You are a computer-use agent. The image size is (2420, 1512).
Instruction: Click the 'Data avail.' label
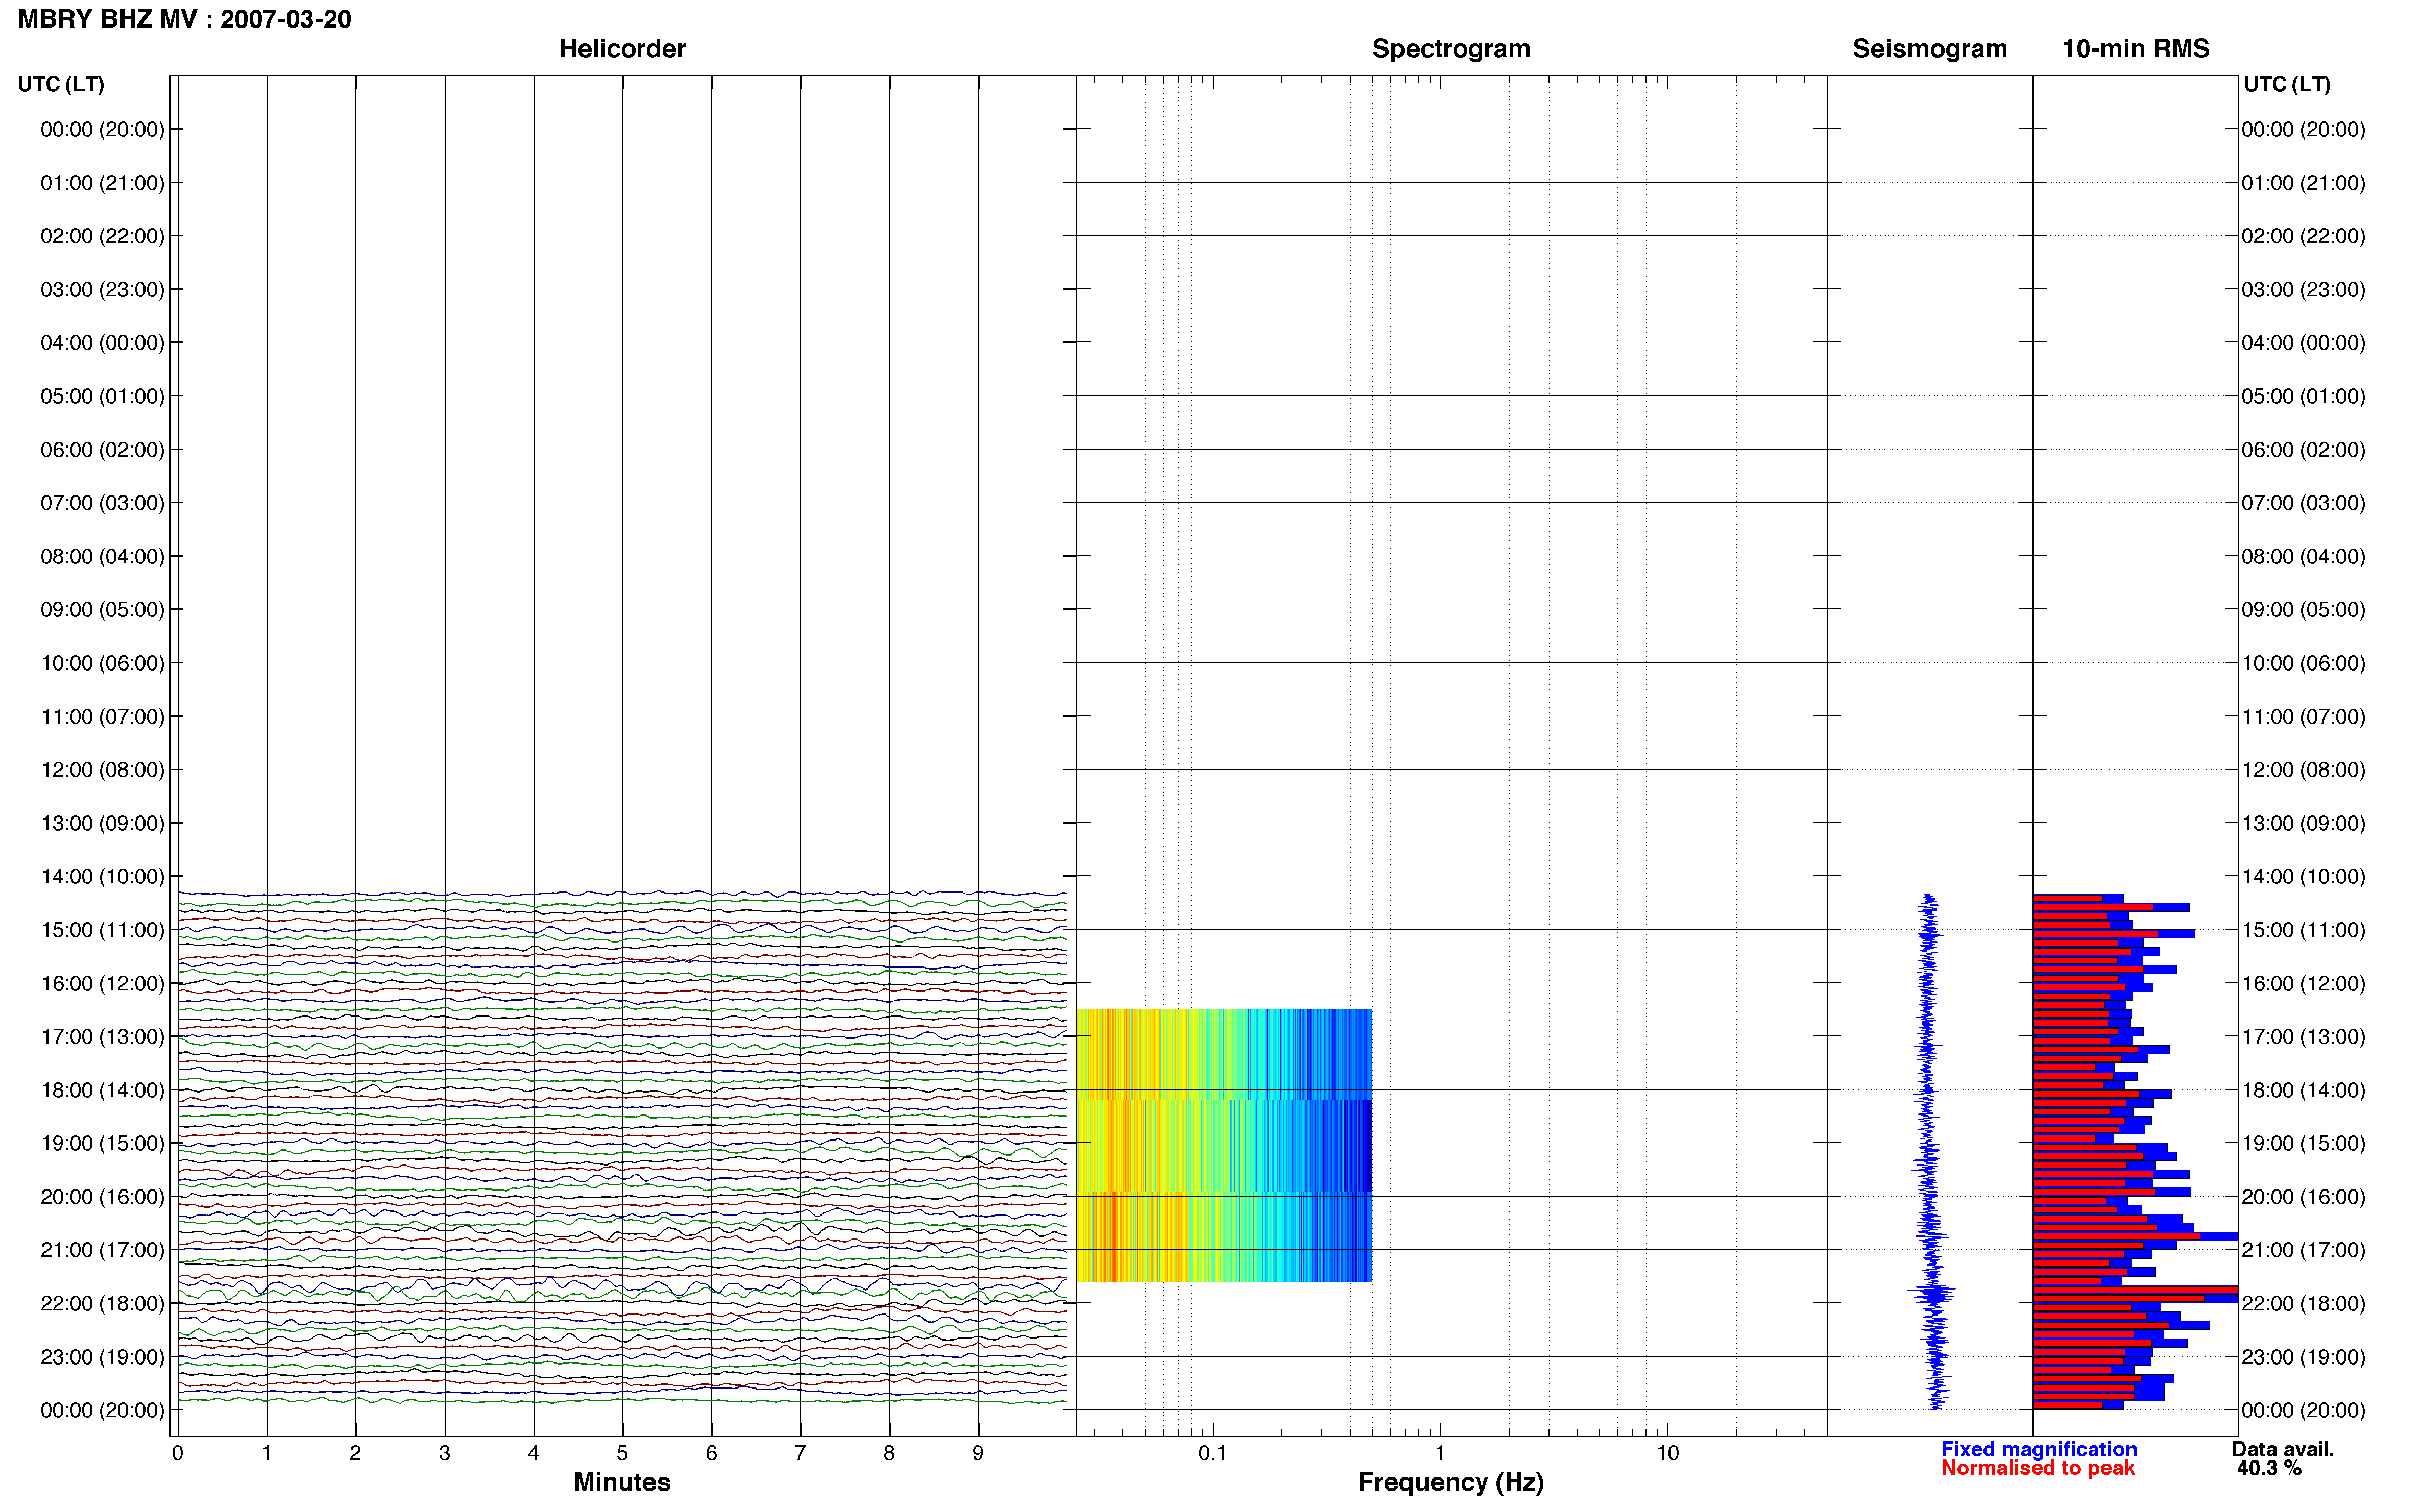pyautogui.click(x=2283, y=1449)
